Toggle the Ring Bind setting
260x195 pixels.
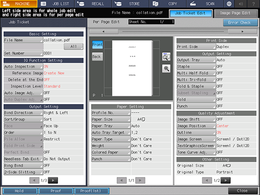click(x=23, y=165)
